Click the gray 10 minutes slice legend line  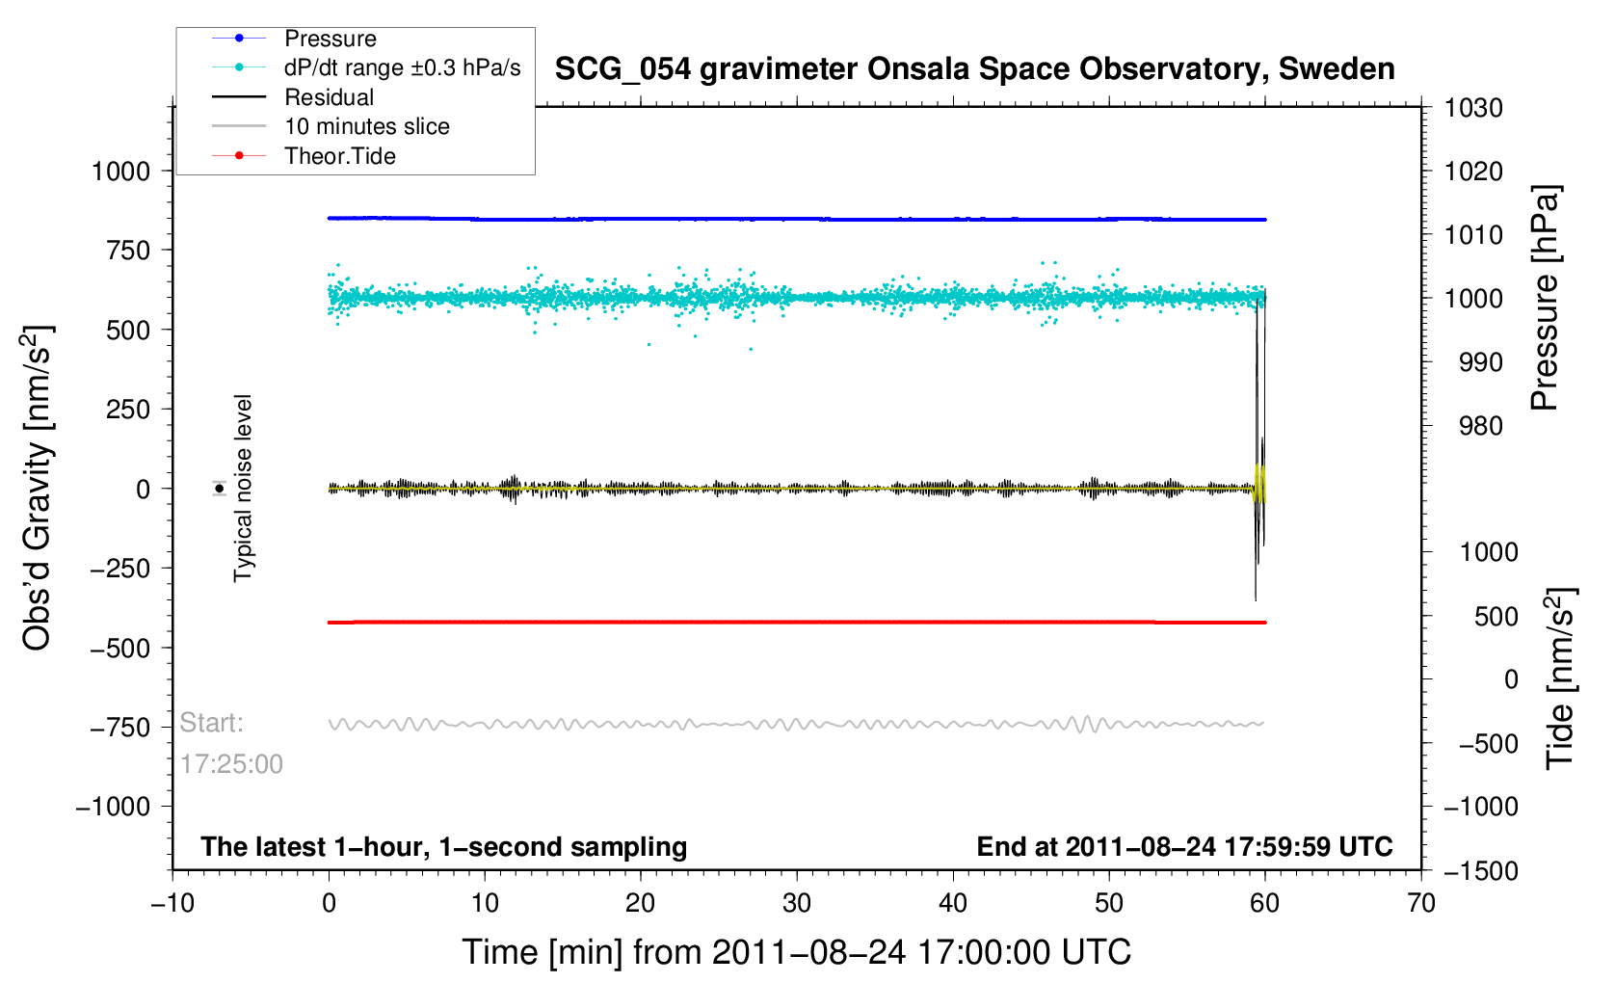[239, 126]
